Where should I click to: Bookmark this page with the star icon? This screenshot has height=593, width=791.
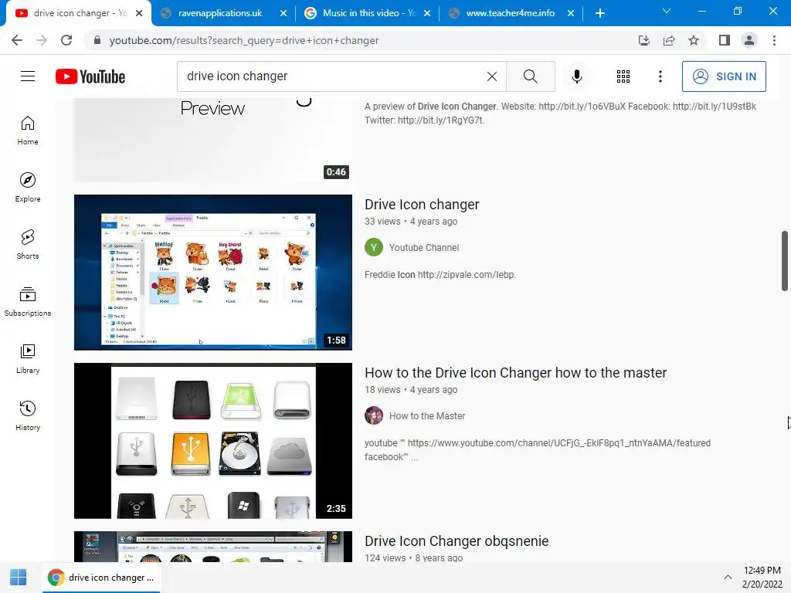[694, 40]
